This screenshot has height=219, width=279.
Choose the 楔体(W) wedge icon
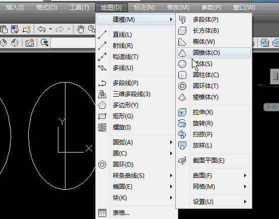tap(182, 42)
